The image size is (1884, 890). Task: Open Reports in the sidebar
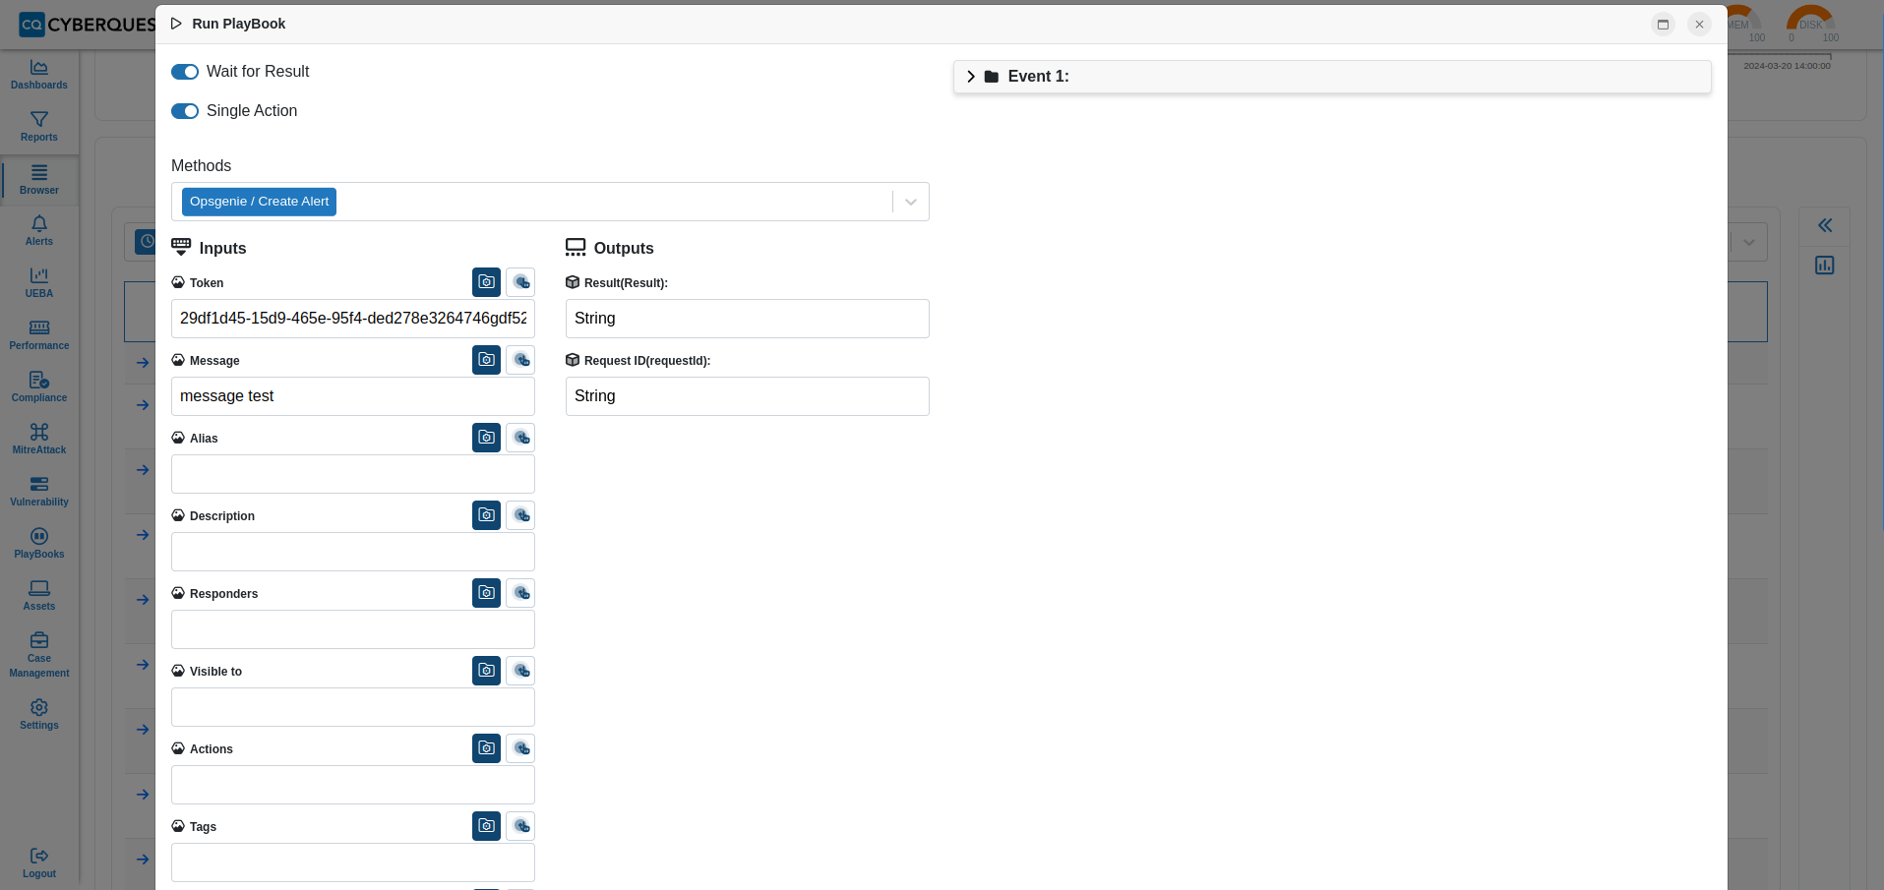coord(39,127)
